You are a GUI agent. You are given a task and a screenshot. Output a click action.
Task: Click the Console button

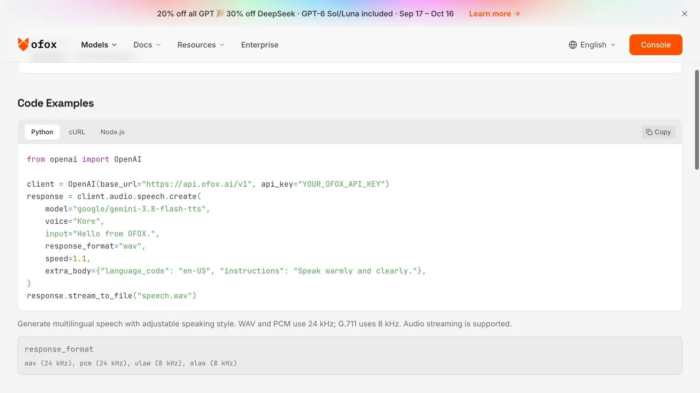tap(656, 45)
